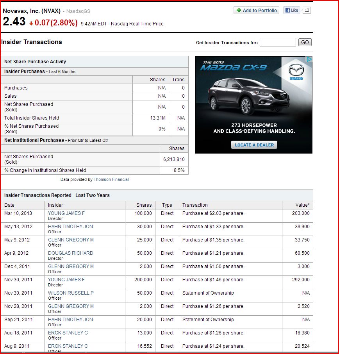
Task: Click the Mazda CX-9 car image
Action: click(248, 97)
